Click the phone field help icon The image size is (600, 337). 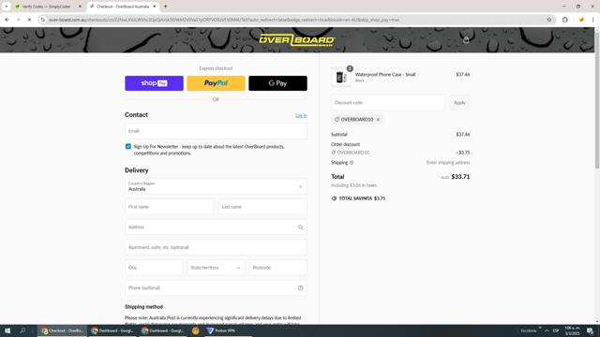(300, 288)
